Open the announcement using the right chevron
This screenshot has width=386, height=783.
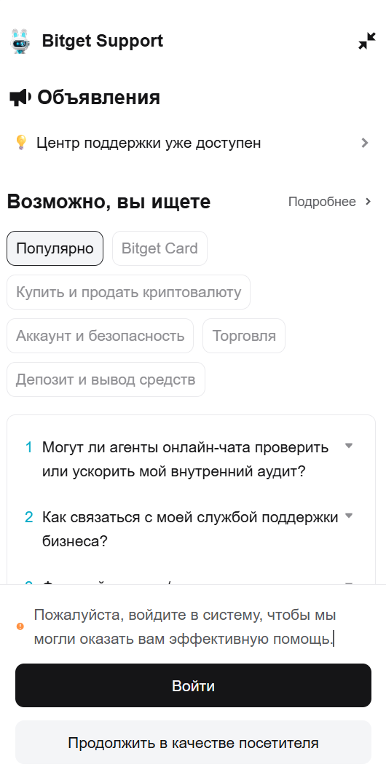tap(365, 143)
